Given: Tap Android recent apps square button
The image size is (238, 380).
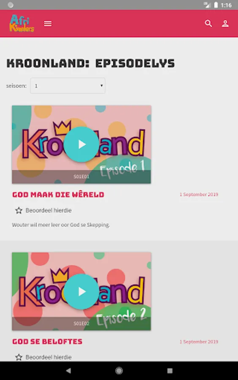Looking at the screenshot, I should click(x=170, y=371).
